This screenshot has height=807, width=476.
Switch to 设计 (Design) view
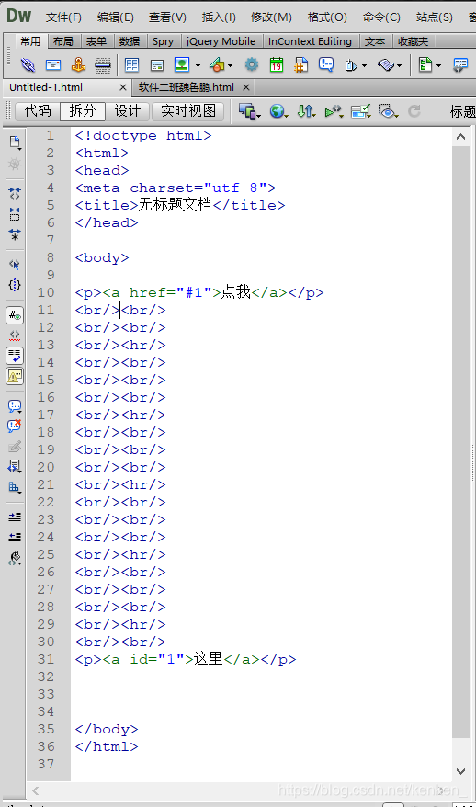coord(128,110)
